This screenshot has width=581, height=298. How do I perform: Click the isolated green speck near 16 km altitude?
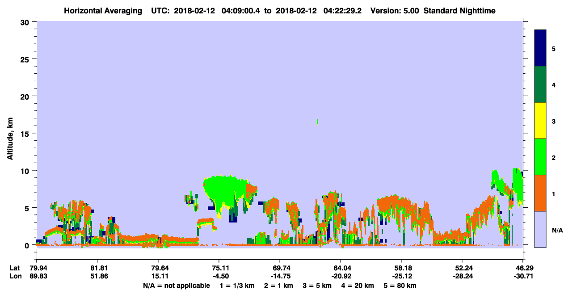(317, 122)
